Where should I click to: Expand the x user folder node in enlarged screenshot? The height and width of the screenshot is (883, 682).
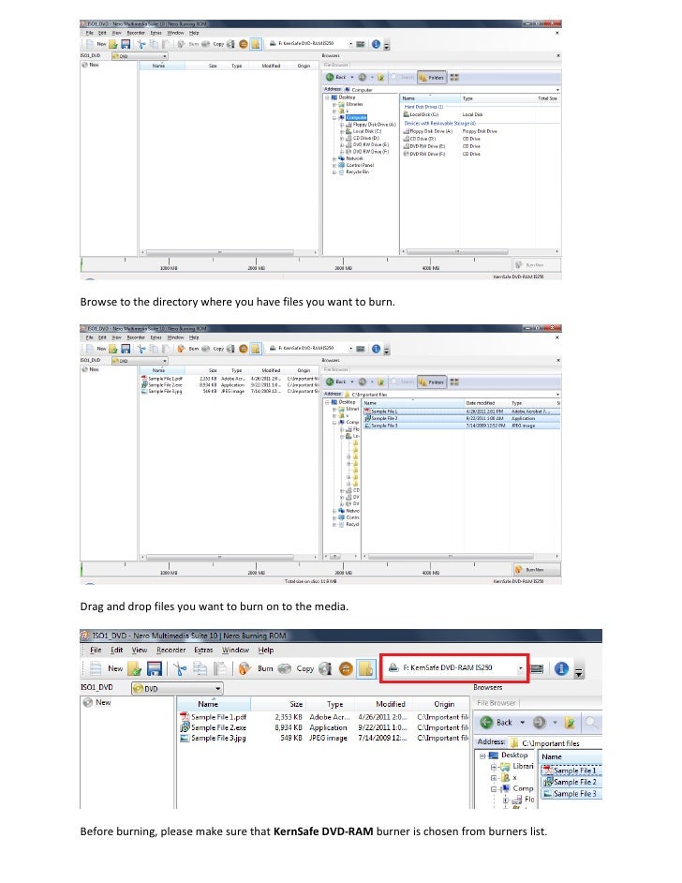point(494,778)
